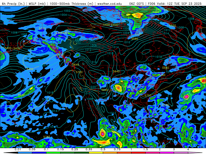Click the weather.cod.edu source text
The width and height of the screenshot is (206, 154).
pyautogui.click(x=109, y=4)
